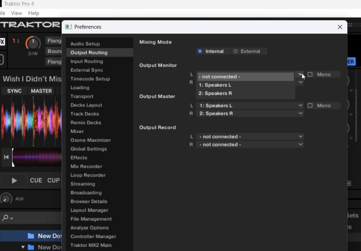Open Timecode Setup preferences page
The width and height of the screenshot is (361, 251).
pyautogui.click(x=100, y=79)
